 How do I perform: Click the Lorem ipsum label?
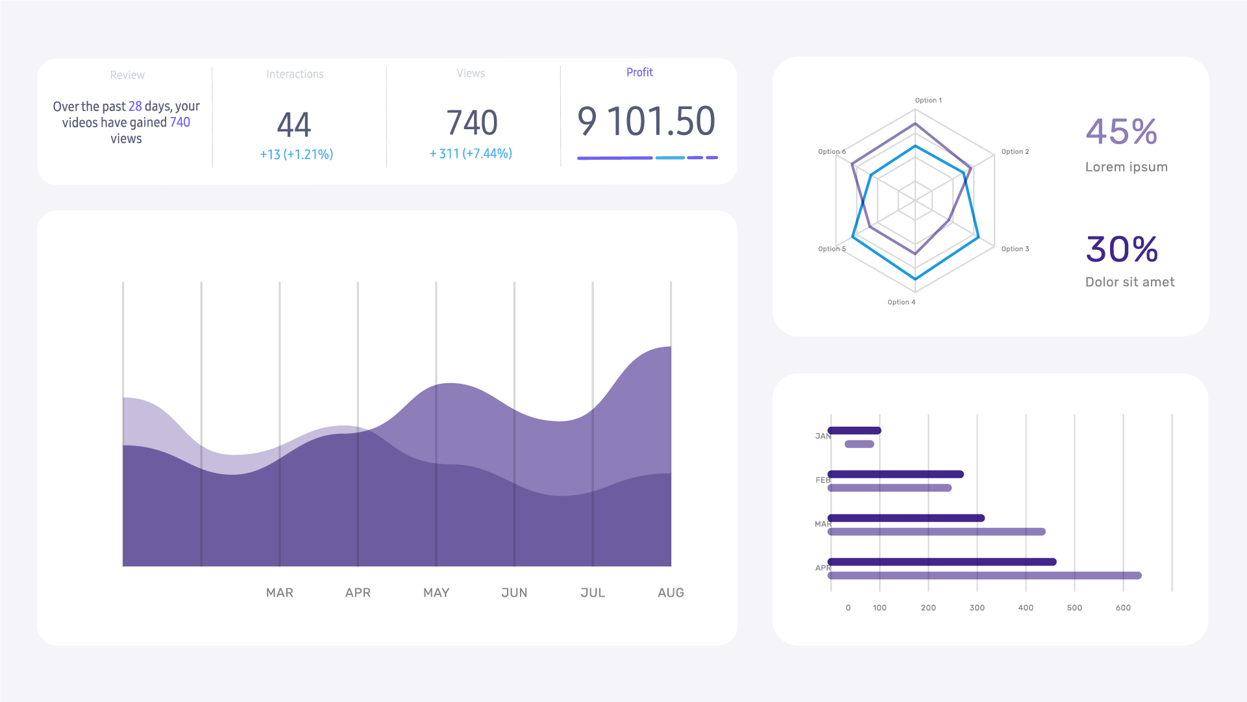[x=1126, y=167]
